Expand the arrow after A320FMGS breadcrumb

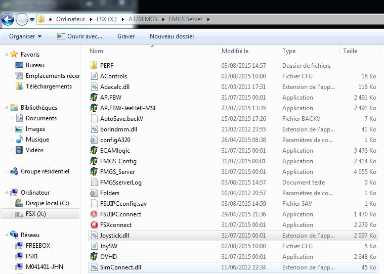163,19
